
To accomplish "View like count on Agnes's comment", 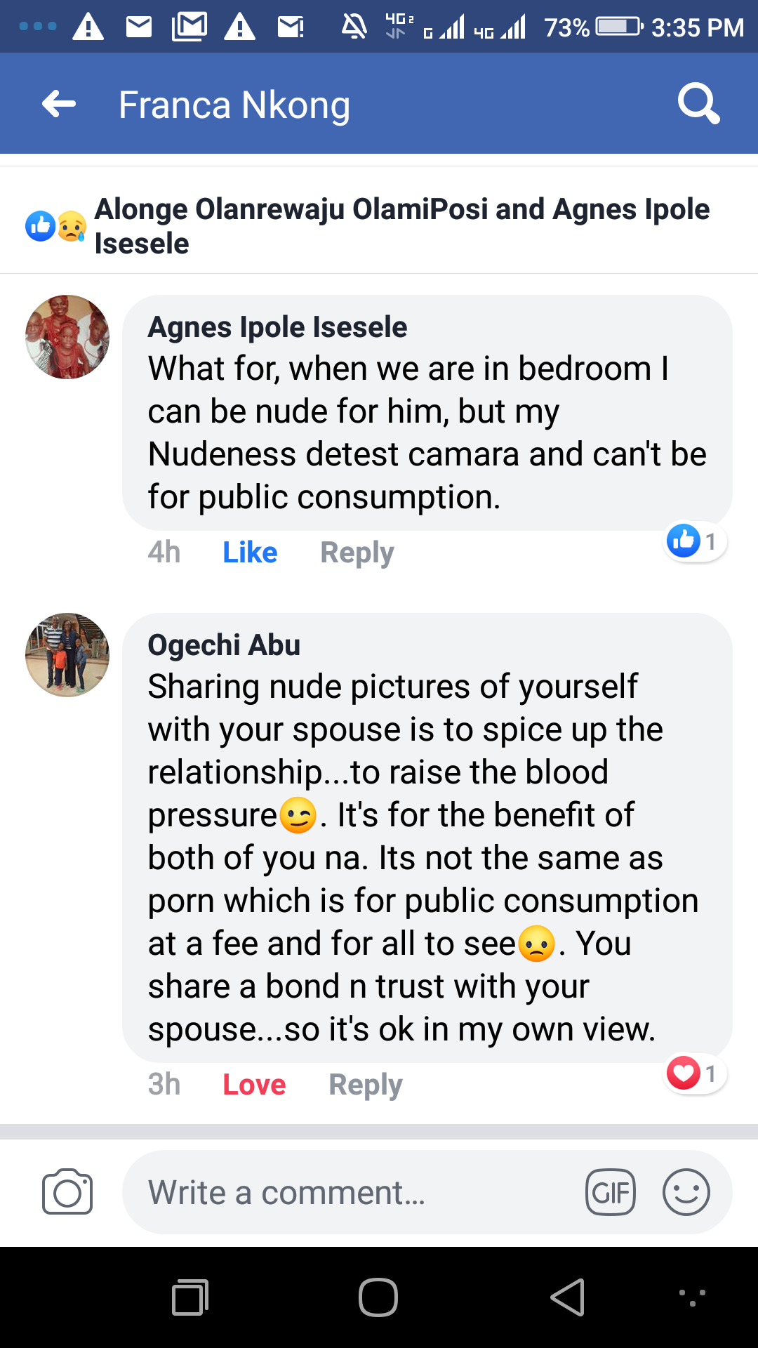I will tap(695, 542).
